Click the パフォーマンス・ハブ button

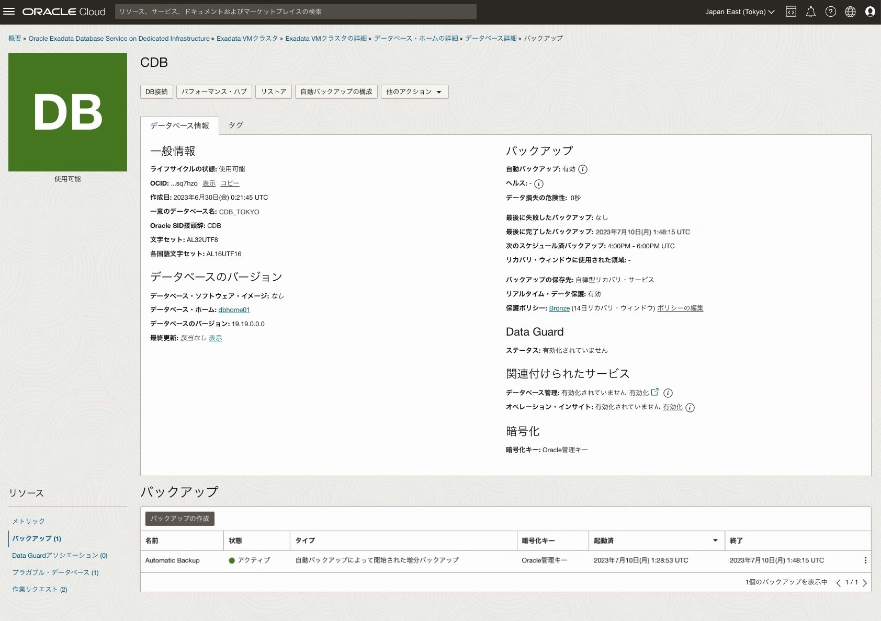(x=214, y=91)
